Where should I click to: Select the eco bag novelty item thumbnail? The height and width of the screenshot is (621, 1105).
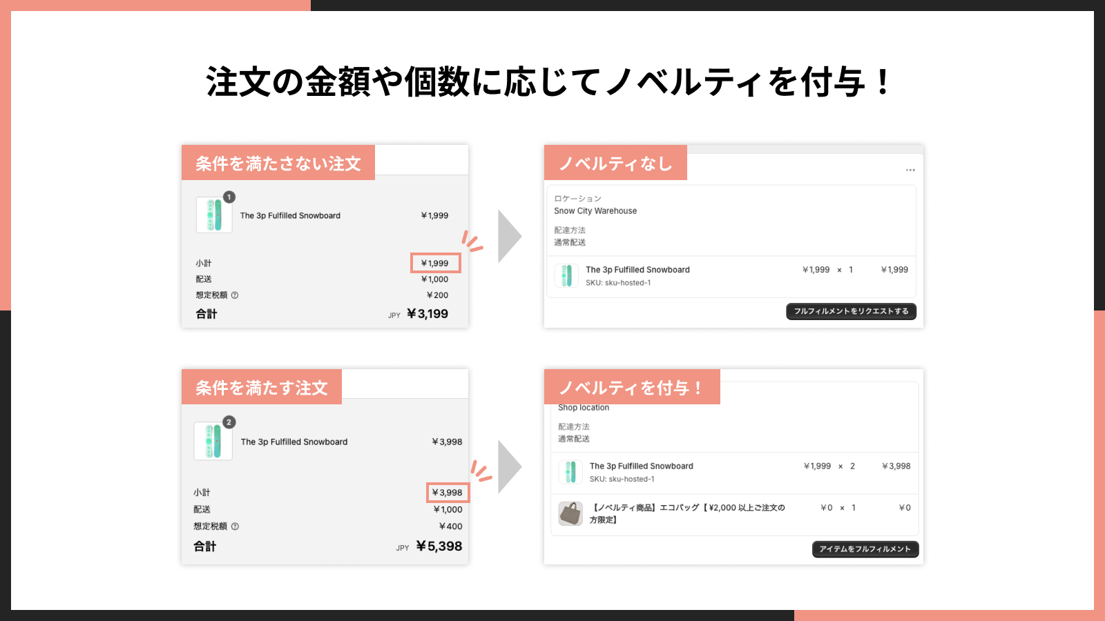click(x=570, y=513)
